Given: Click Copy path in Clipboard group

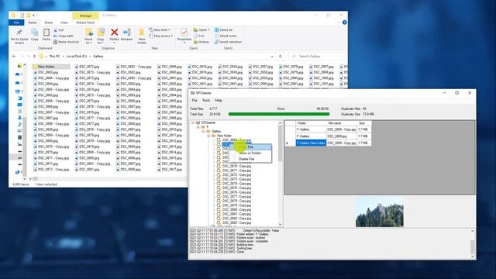Looking at the screenshot, I should (64, 36).
